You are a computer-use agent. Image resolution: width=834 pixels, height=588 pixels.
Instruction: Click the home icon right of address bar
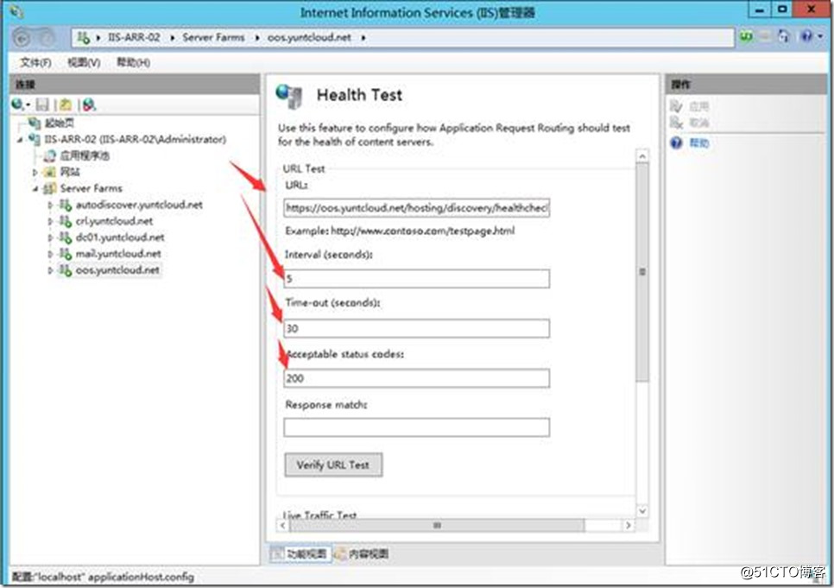point(783,37)
